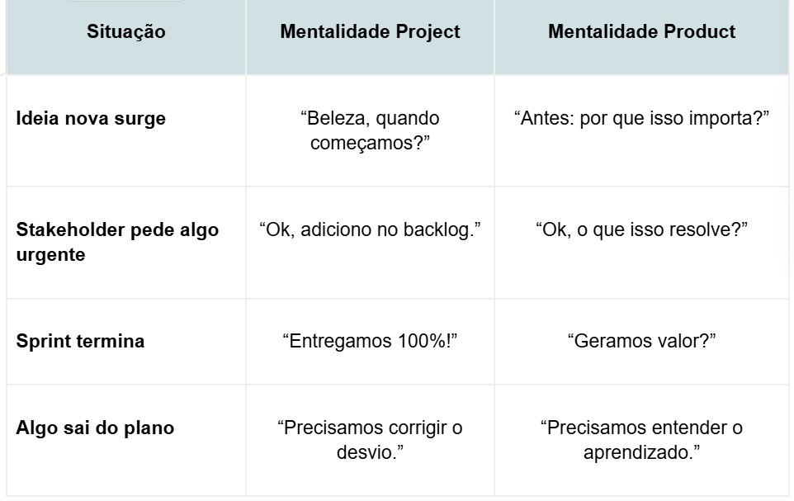The width and height of the screenshot is (794, 501).
Task: Click the 'Precisamos corrigir o desvio.' cell
Action: [x=370, y=440]
